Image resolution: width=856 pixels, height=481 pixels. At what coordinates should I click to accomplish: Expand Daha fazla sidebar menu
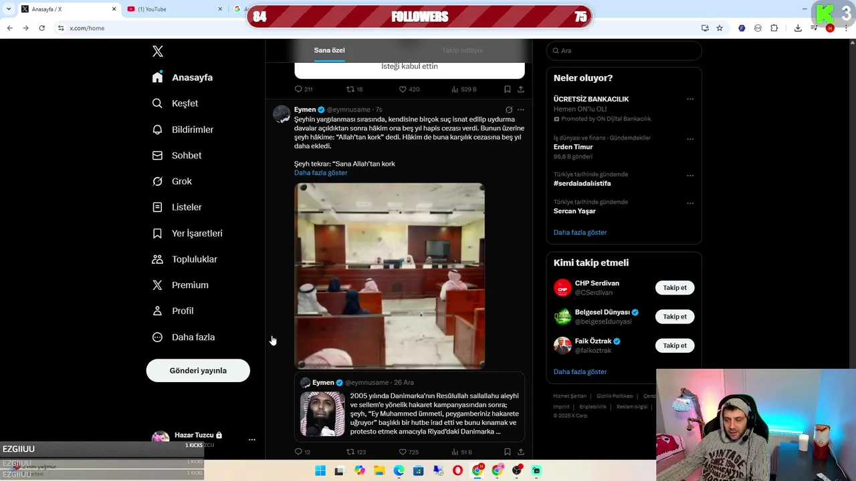click(x=183, y=337)
